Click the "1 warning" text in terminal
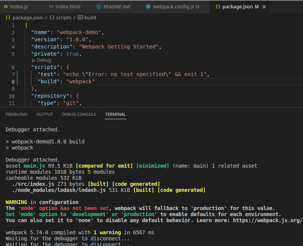Viewport: 303px width, 246px height. 107,232
